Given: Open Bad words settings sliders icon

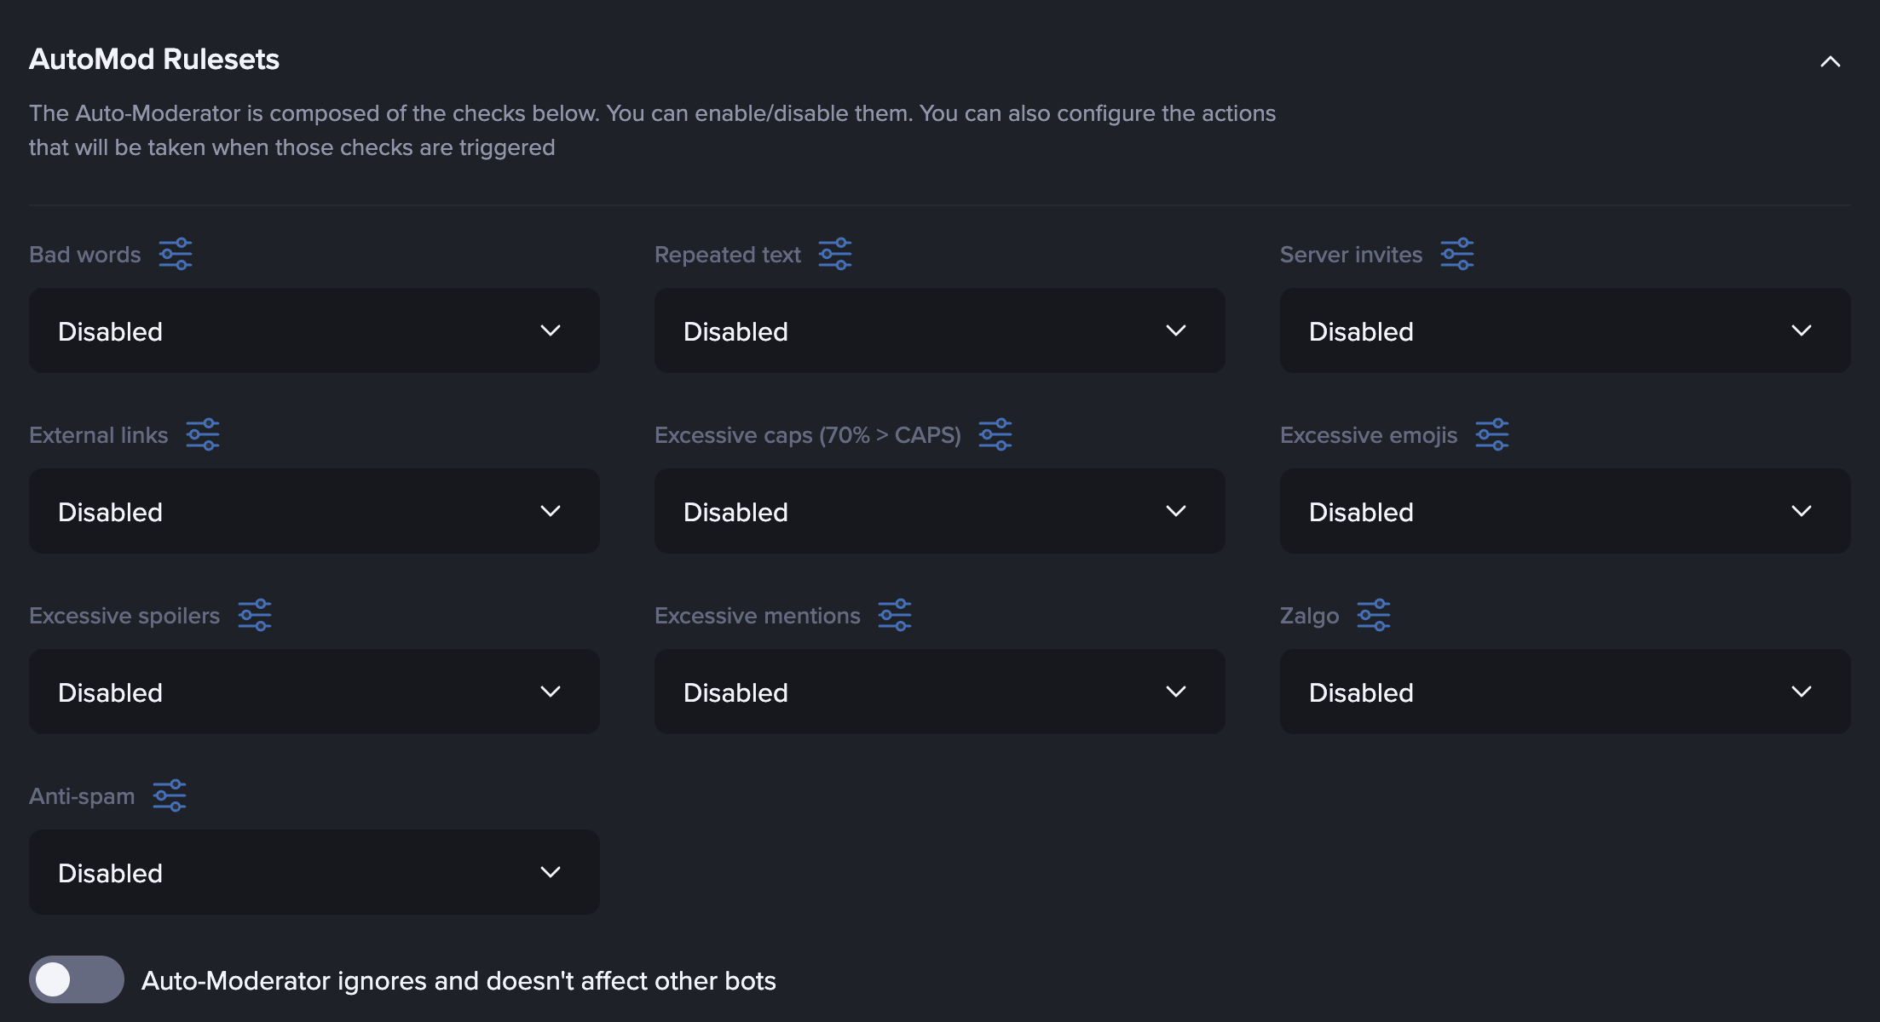Looking at the screenshot, I should click(176, 254).
